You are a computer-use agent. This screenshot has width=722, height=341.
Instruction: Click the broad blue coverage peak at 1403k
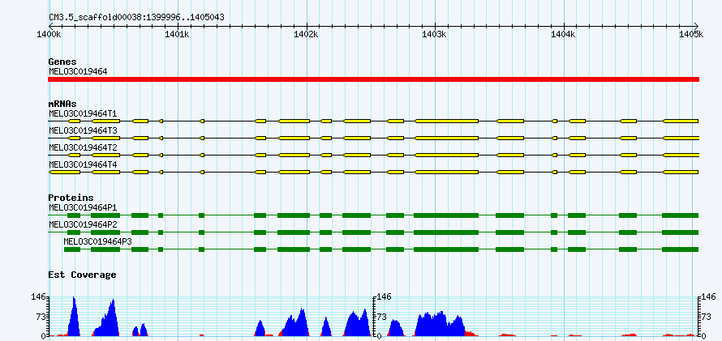pos(440,325)
